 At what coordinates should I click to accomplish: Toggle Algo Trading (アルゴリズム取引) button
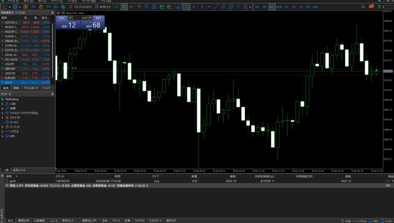coord(81,7)
